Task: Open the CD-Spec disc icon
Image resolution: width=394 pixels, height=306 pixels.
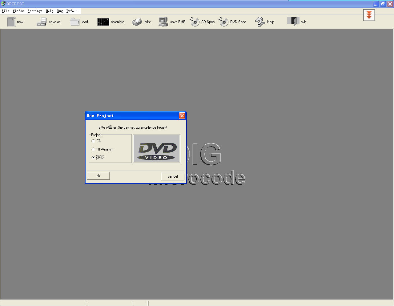Action: [195, 22]
